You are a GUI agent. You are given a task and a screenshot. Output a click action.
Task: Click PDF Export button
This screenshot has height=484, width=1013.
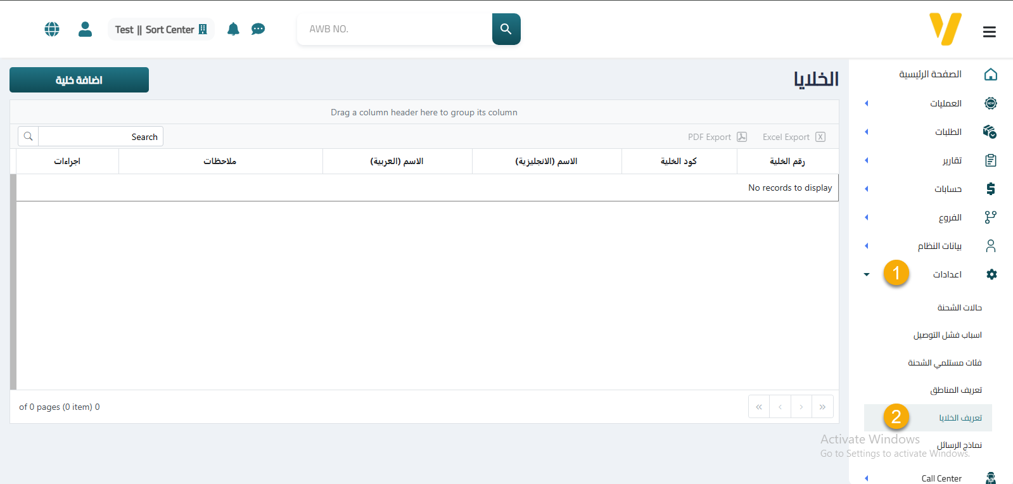point(717,137)
